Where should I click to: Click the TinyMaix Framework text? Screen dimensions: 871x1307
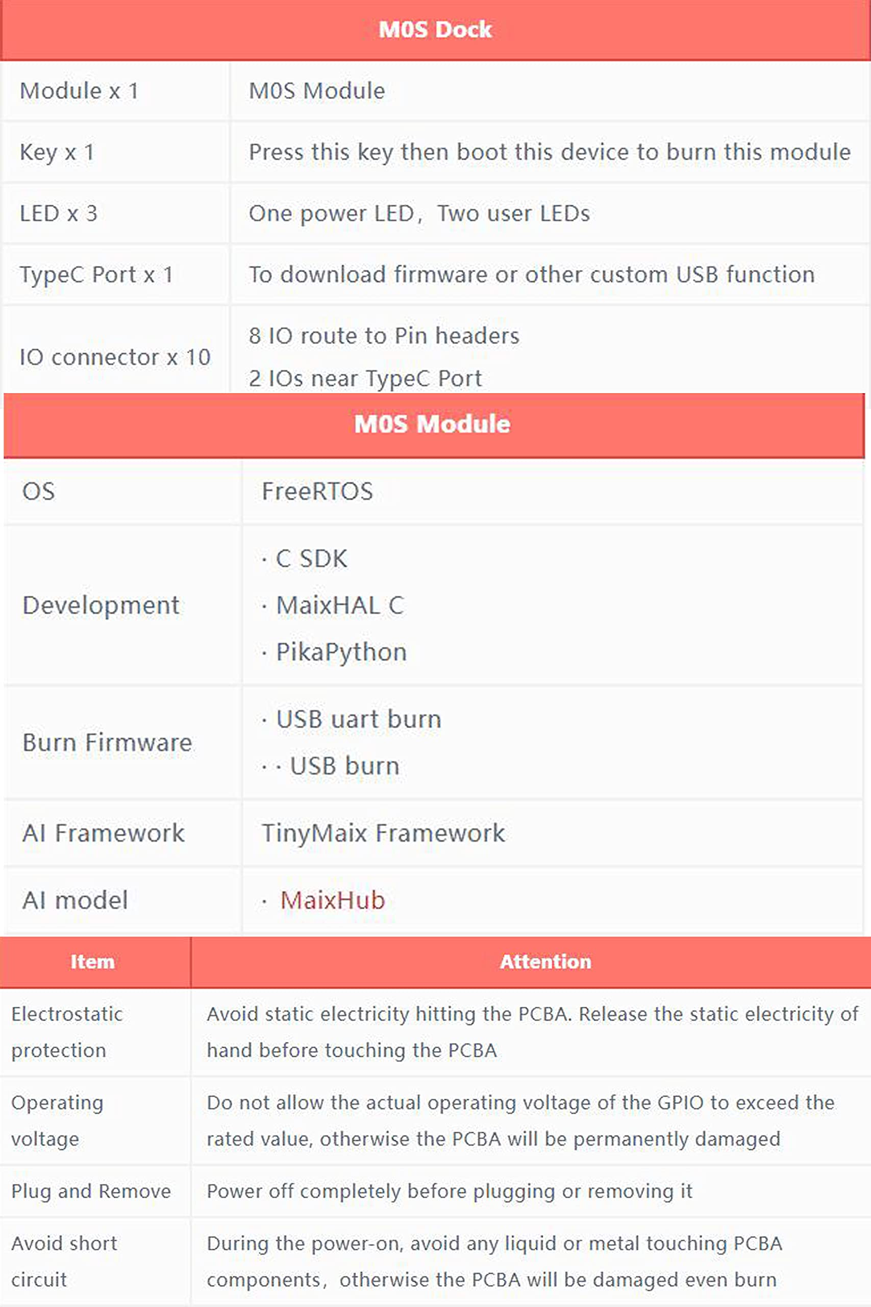tap(383, 833)
